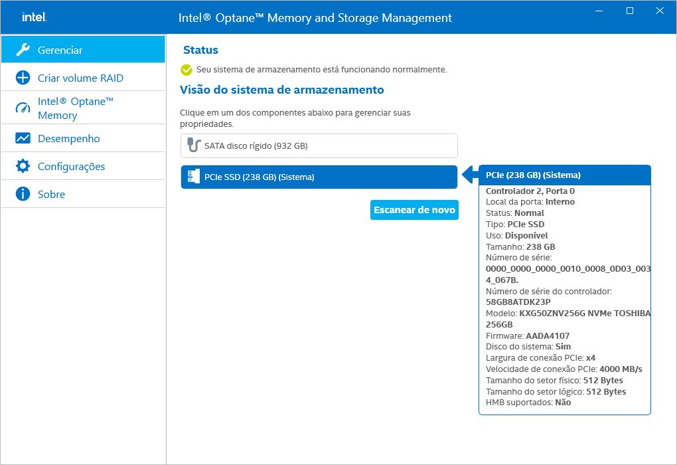Open Criar volume RAID page
Viewport: 677px width, 465px height.
[84, 78]
